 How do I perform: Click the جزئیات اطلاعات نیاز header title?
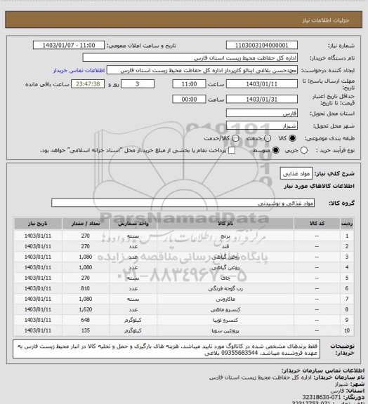[326, 20]
